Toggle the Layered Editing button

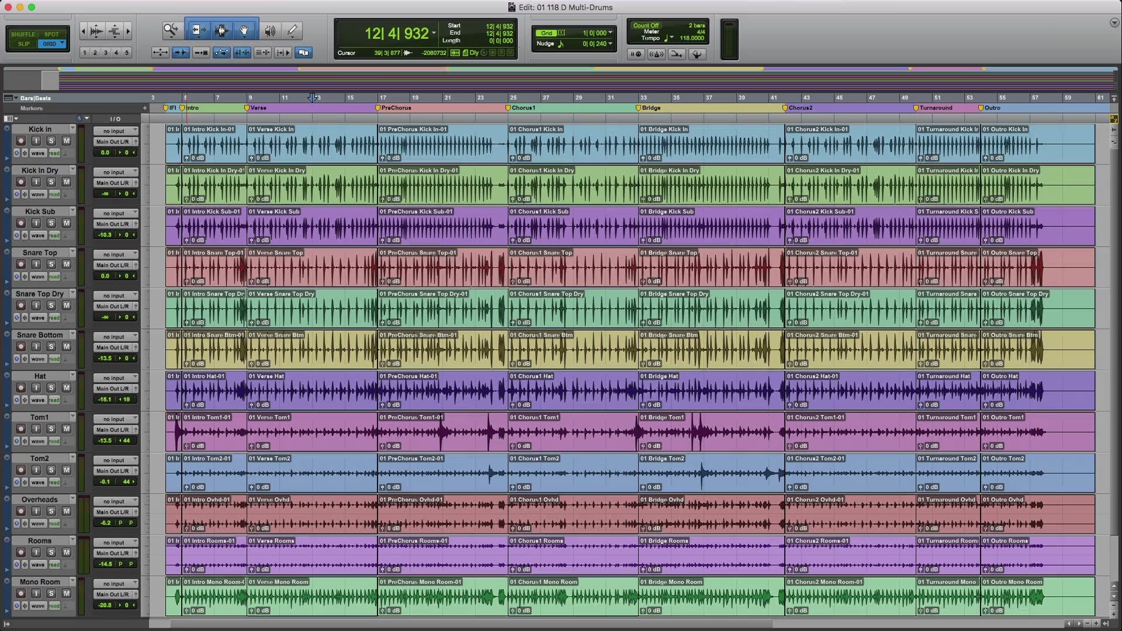point(303,53)
